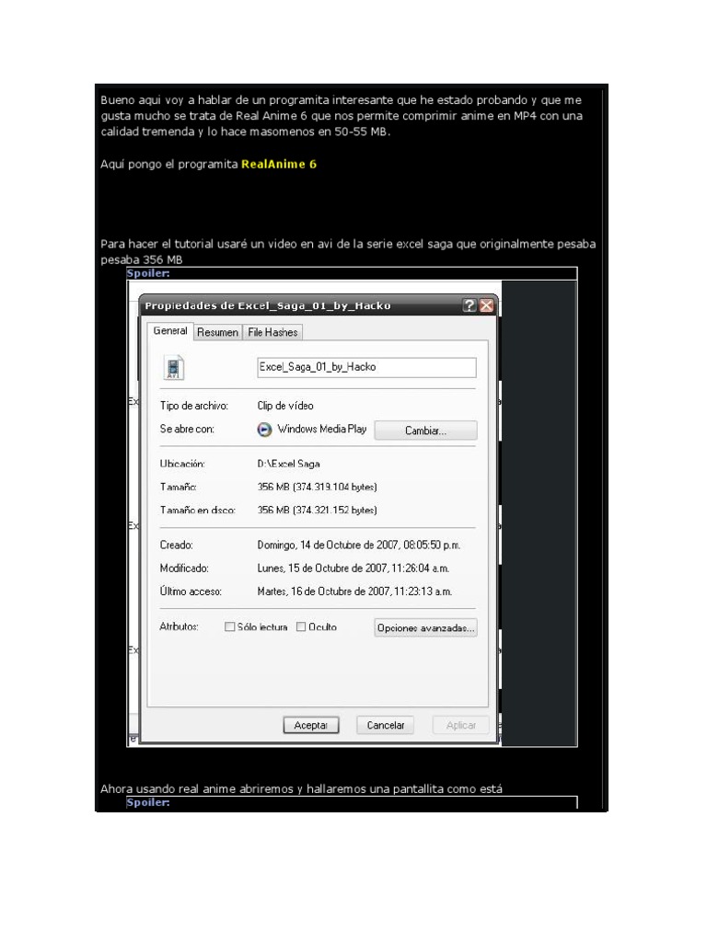The height and width of the screenshot is (942, 707).
Task: Enable the Sólo lectura checkbox
Action: (229, 626)
